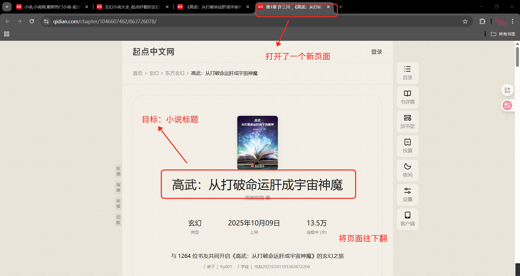Click the 13.5万 word count text
Viewport: 520px width, 276px height.
click(317, 223)
